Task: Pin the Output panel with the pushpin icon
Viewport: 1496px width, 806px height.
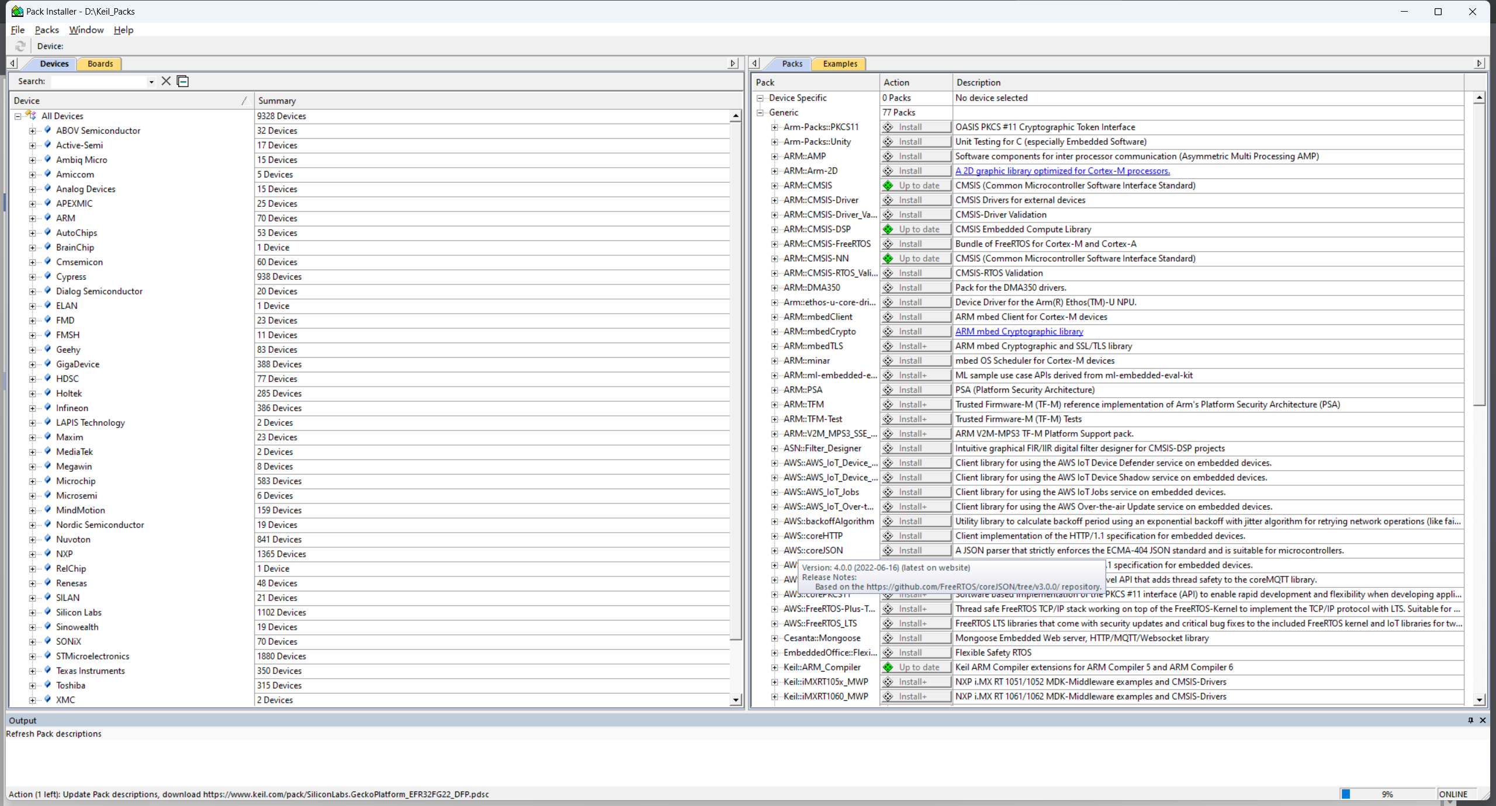Action: click(1471, 720)
